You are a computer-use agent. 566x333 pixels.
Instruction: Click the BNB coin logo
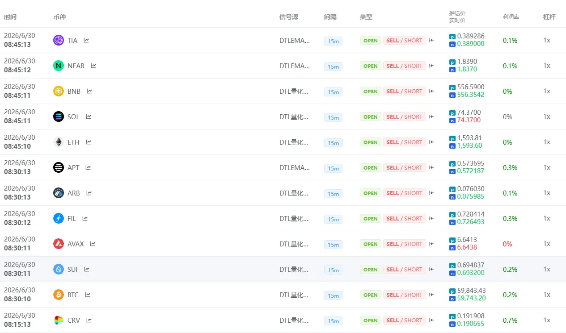point(59,91)
